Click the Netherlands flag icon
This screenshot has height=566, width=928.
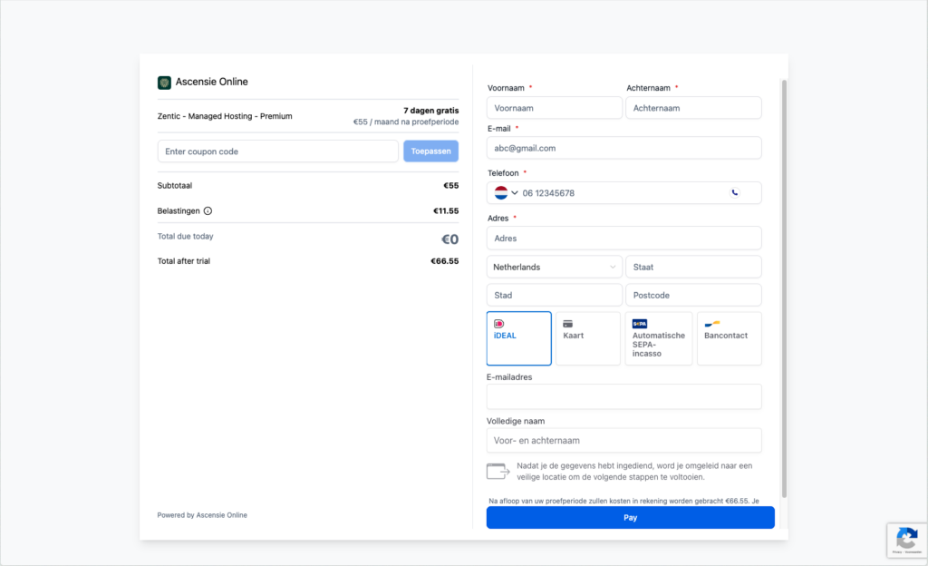click(x=501, y=193)
